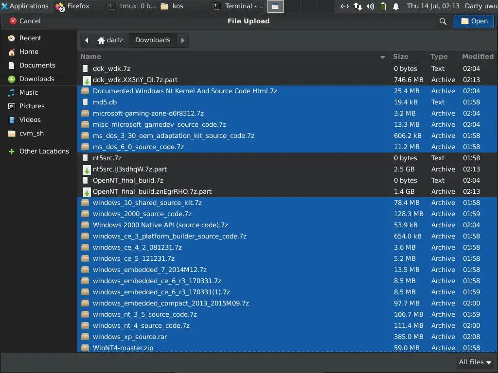Select windows_embedded_7_2014M12.7z
The image size is (498, 373).
(287, 270)
